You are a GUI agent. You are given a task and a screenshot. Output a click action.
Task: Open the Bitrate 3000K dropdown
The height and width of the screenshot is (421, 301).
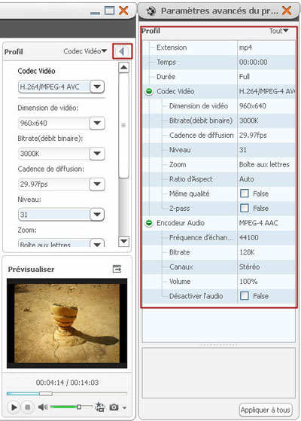coord(97,154)
